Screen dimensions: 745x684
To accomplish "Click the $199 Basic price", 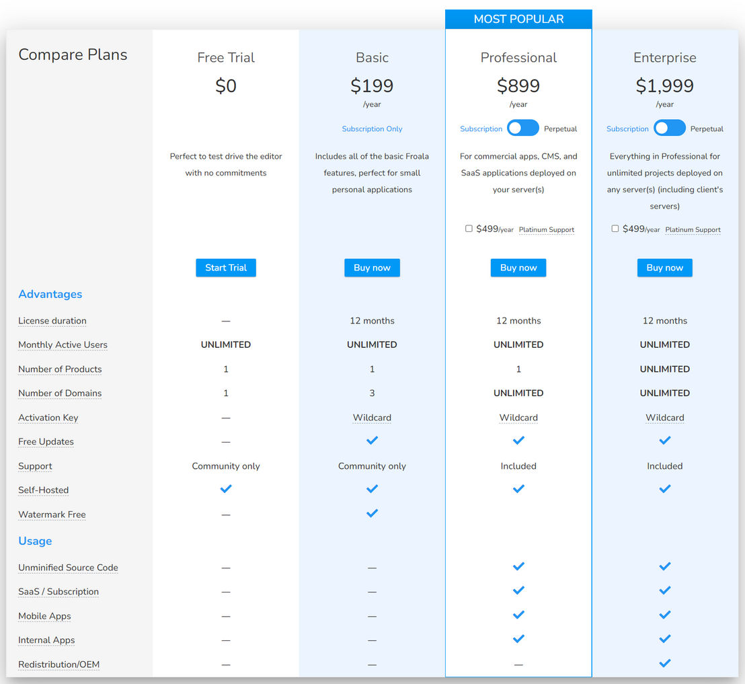I will 372,86.
